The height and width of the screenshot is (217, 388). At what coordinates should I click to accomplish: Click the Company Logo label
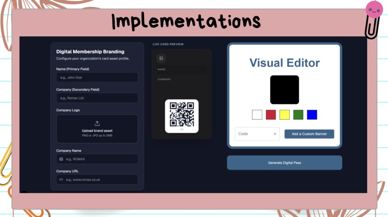68,110
